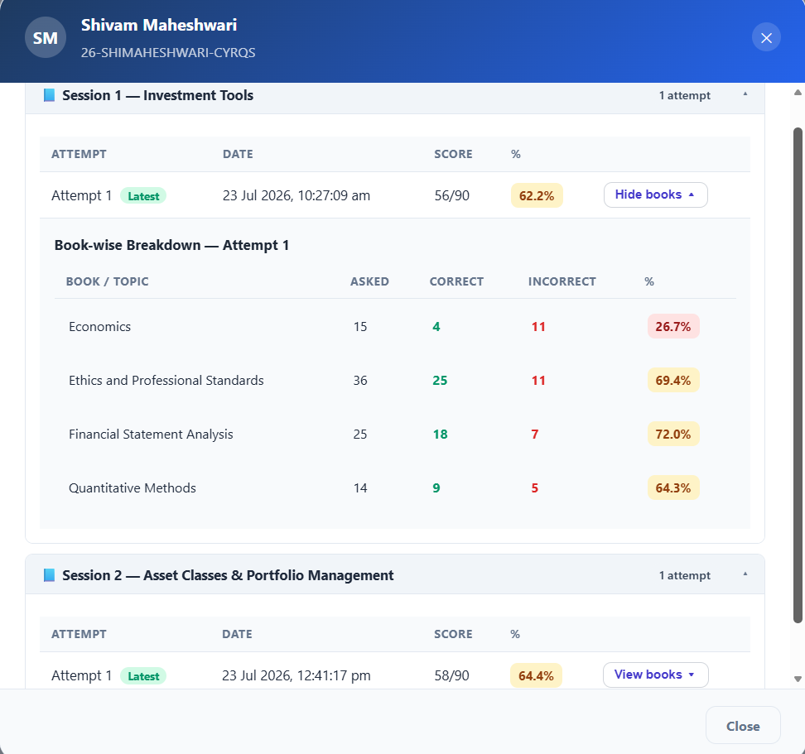
Task: Click the 26.7% Economics badge
Action: point(673,326)
